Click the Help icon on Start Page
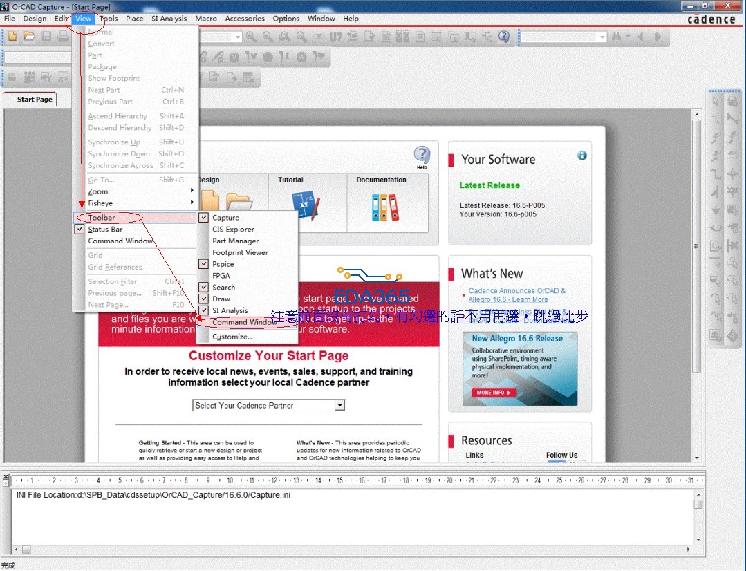746x571 pixels. tap(422, 157)
